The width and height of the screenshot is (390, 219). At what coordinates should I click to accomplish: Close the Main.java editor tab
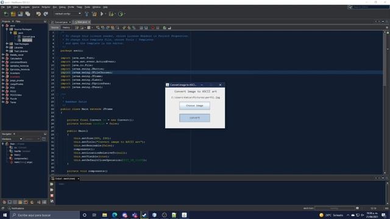[x=90, y=22]
